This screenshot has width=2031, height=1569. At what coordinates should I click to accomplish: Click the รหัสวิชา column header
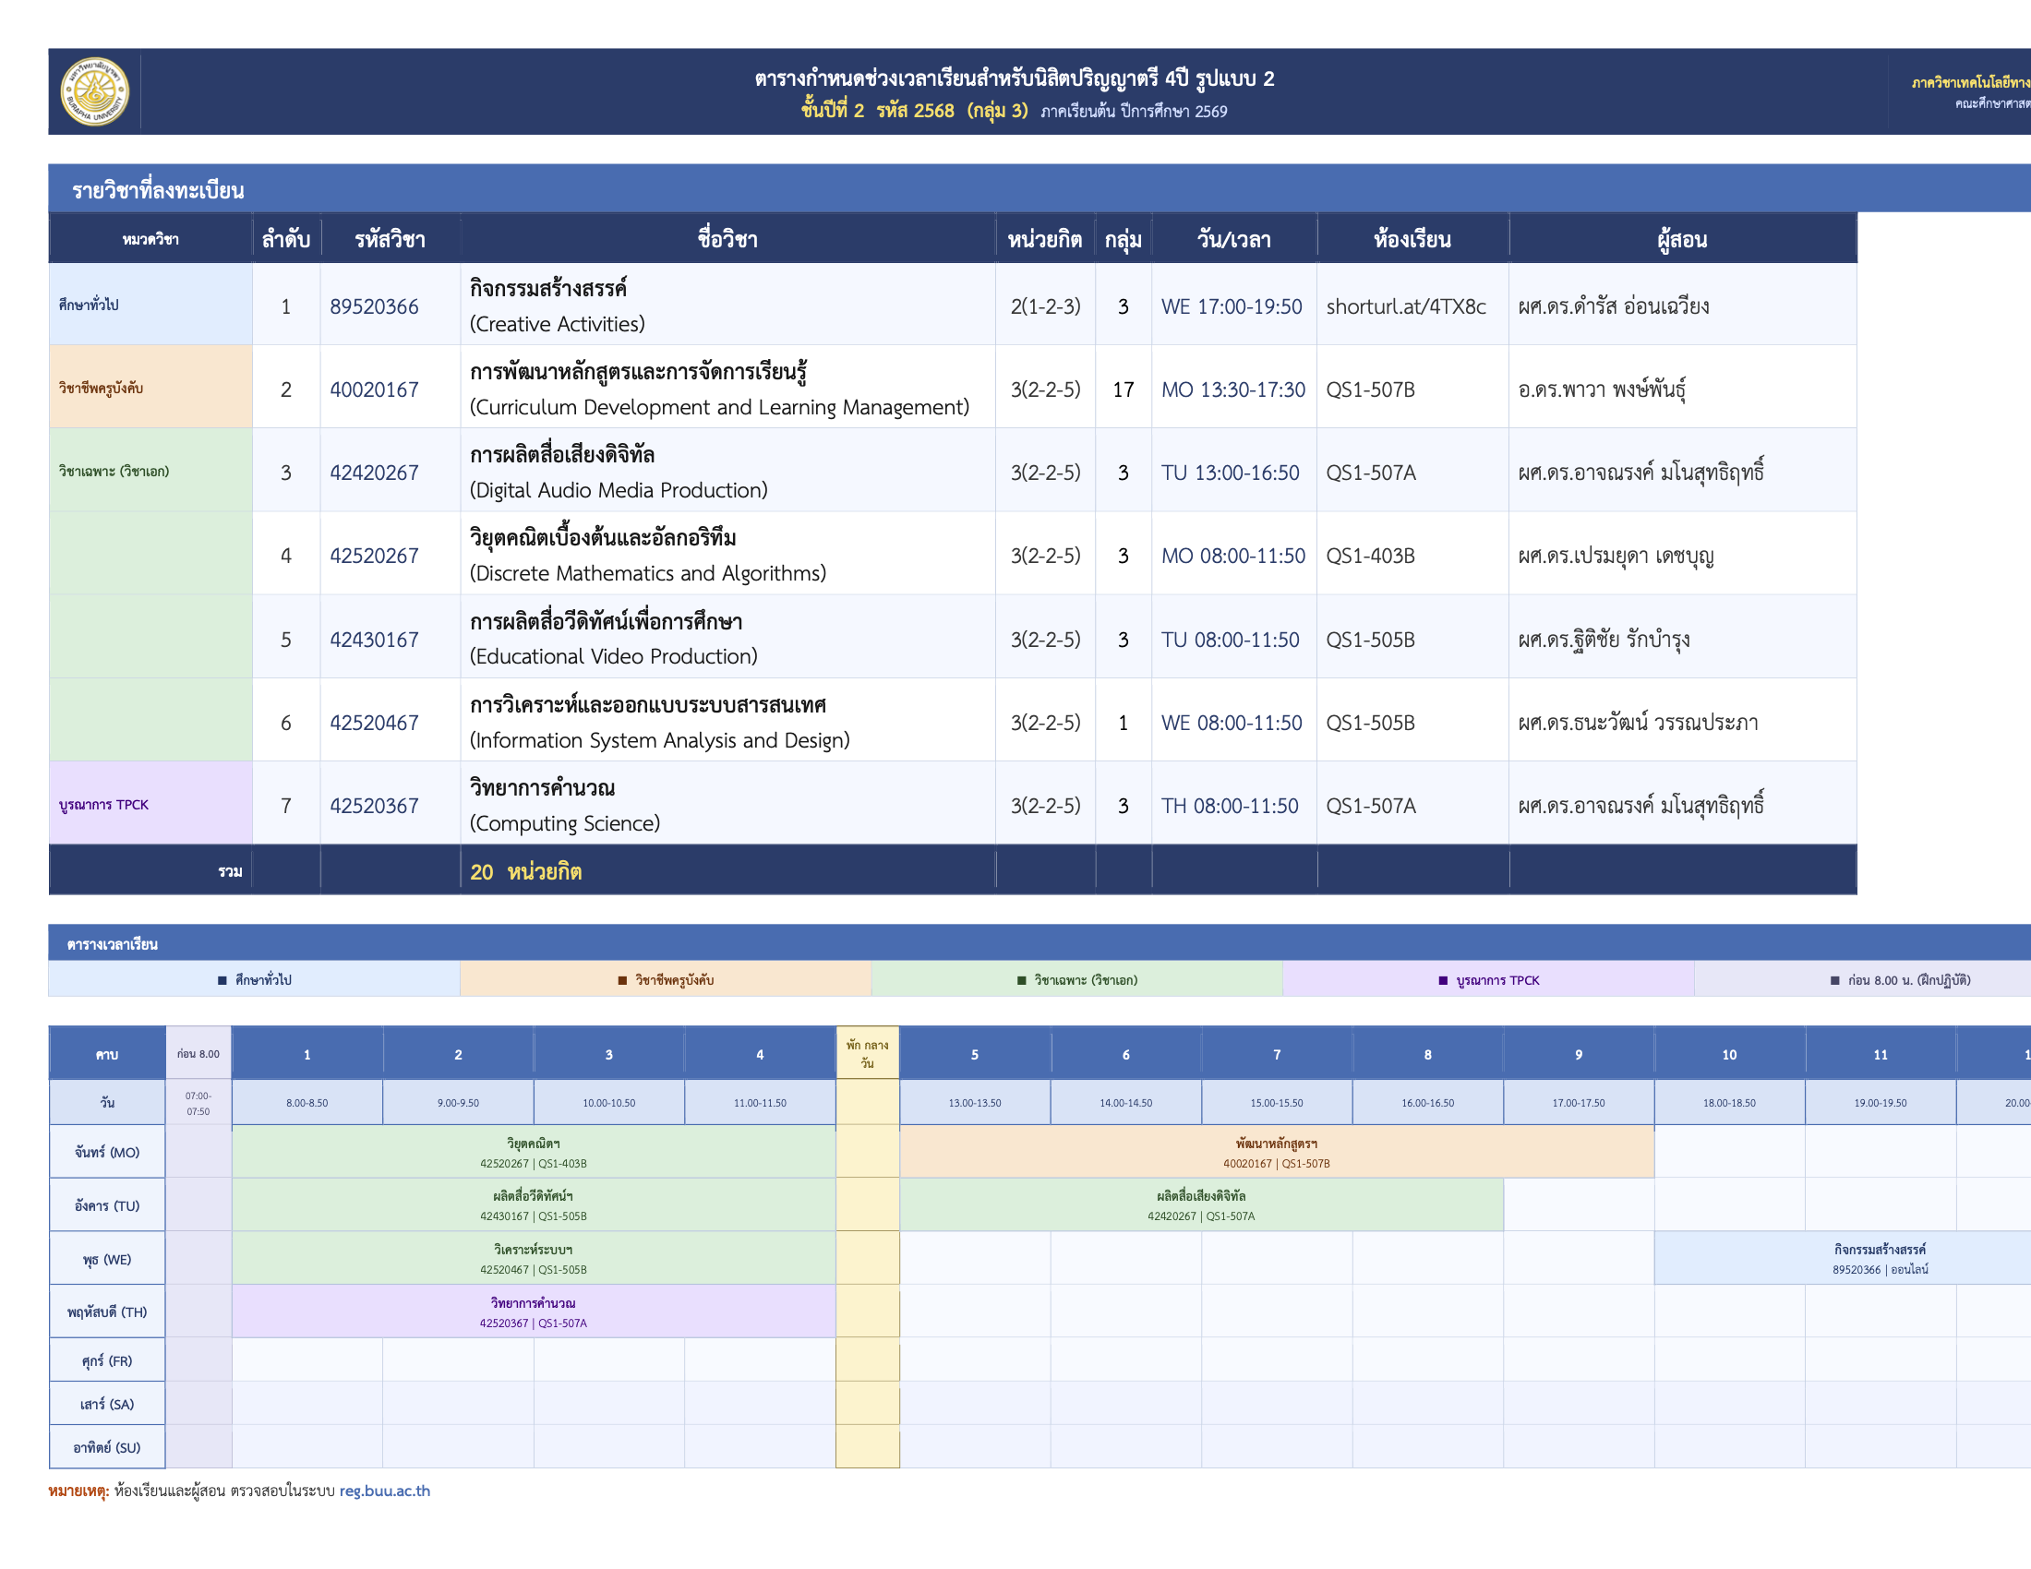pos(390,238)
